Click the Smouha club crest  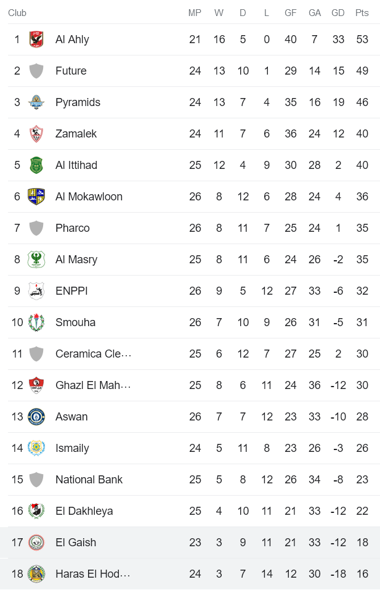coord(36,322)
